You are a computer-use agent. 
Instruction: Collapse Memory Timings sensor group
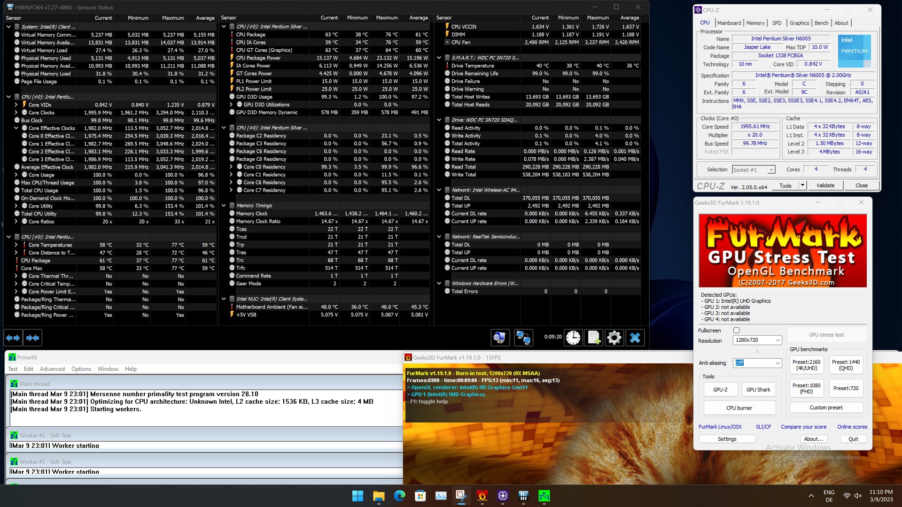(x=224, y=206)
